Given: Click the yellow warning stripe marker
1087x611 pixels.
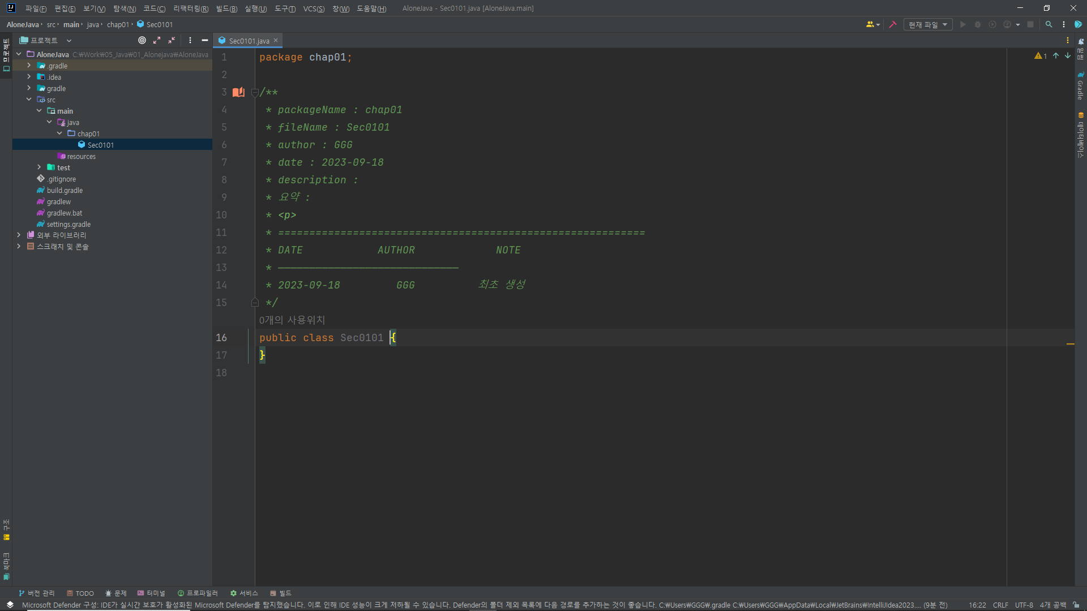Looking at the screenshot, I should click(x=1070, y=343).
